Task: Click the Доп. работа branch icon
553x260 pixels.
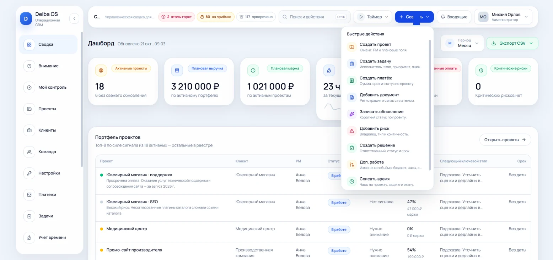Action: (x=352, y=165)
